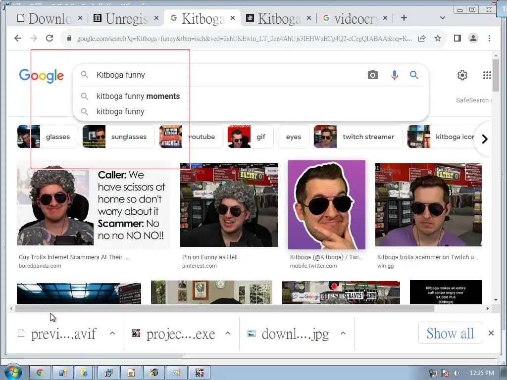Open the mobile.twitter.com source link
Image resolution: width=507 pixels, height=380 pixels.
(313, 266)
